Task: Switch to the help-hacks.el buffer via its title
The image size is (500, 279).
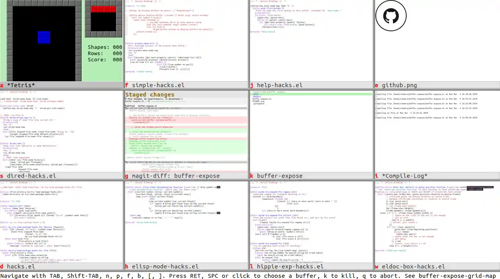Action: click(x=280, y=85)
